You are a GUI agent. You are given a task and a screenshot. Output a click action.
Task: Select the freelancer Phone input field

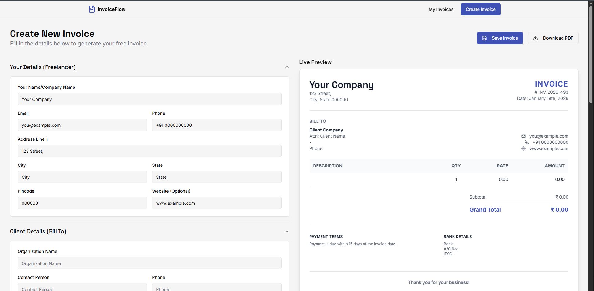pyautogui.click(x=217, y=125)
